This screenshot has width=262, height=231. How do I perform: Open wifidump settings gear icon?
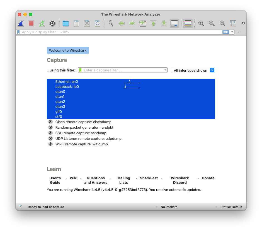coord(50,144)
